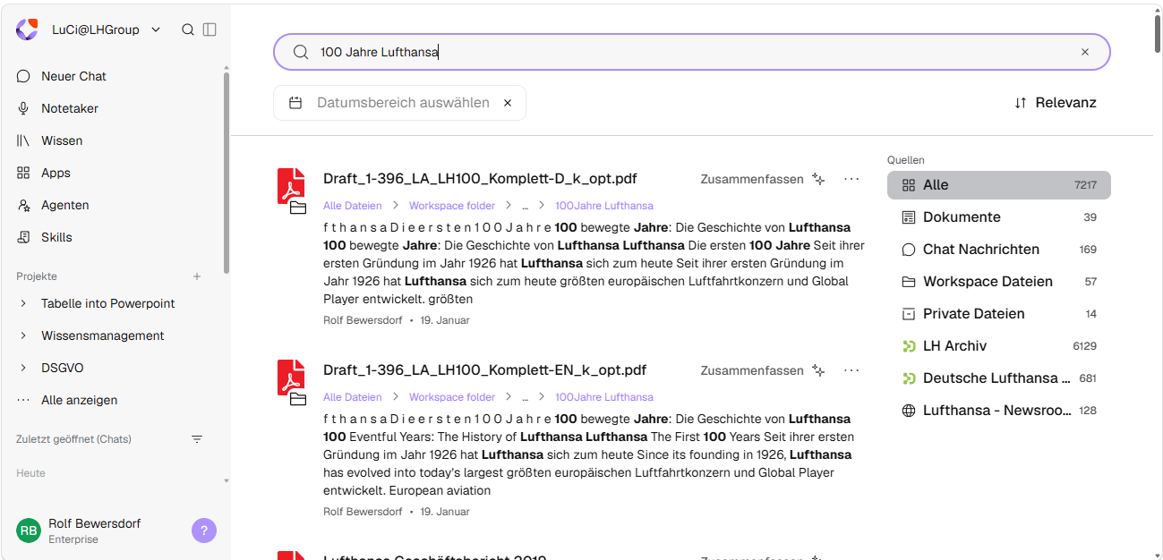This screenshot has height=560, width=1163.
Task: Open the purple help question mark
Action: 204,530
